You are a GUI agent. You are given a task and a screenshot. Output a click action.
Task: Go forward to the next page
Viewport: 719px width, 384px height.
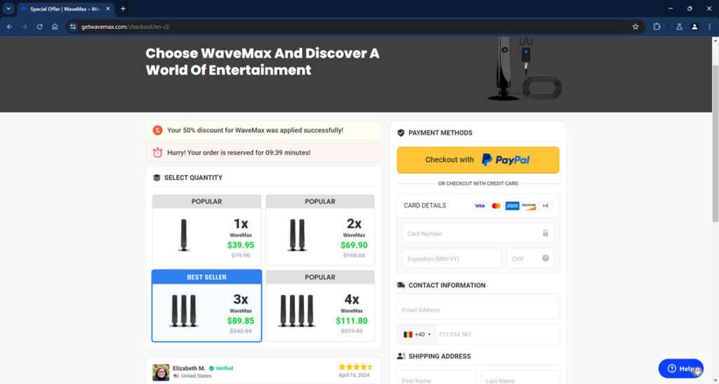[25, 27]
